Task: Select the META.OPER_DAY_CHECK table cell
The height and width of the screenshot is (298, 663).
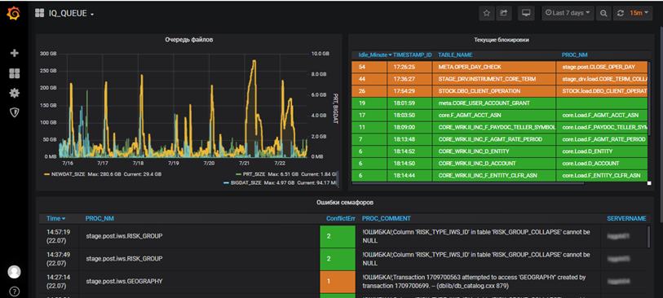Action: (x=494, y=67)
